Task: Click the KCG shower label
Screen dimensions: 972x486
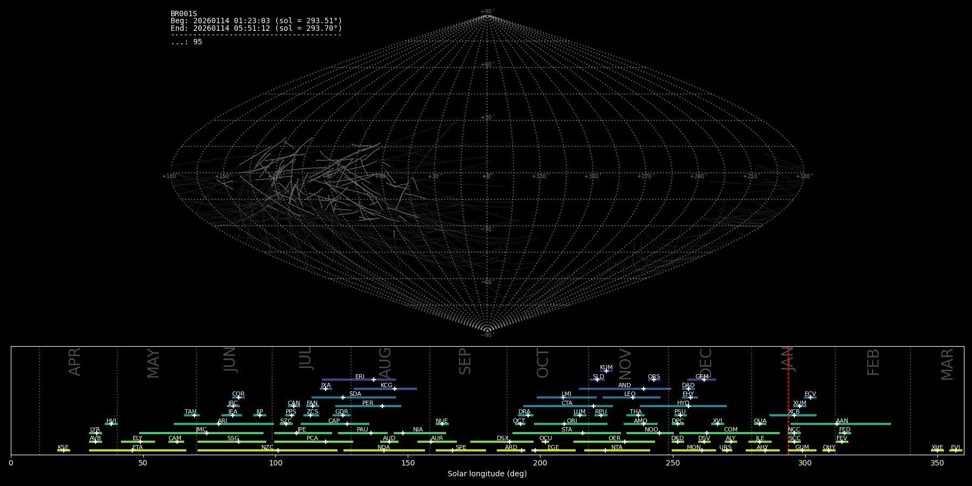Action: (387, 386)
